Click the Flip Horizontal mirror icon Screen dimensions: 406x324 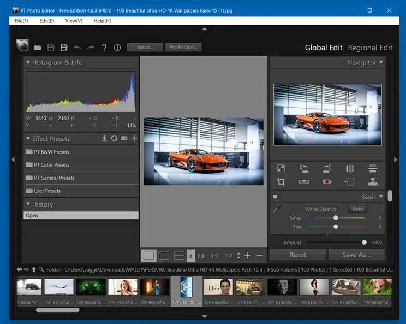click(350, 168)
